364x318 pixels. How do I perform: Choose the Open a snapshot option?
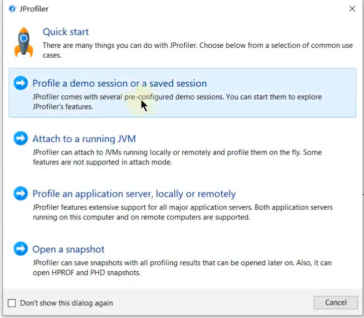68,249
